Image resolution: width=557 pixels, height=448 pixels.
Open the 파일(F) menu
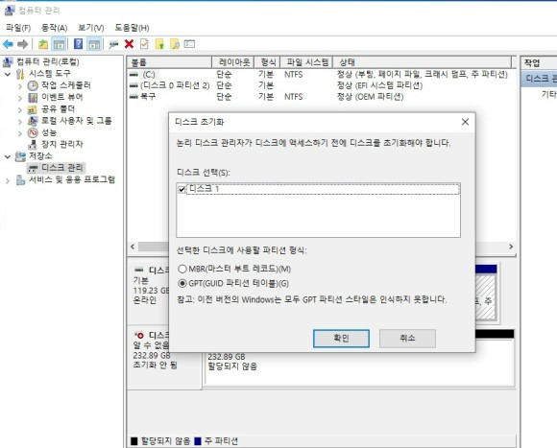coord(18,28)
